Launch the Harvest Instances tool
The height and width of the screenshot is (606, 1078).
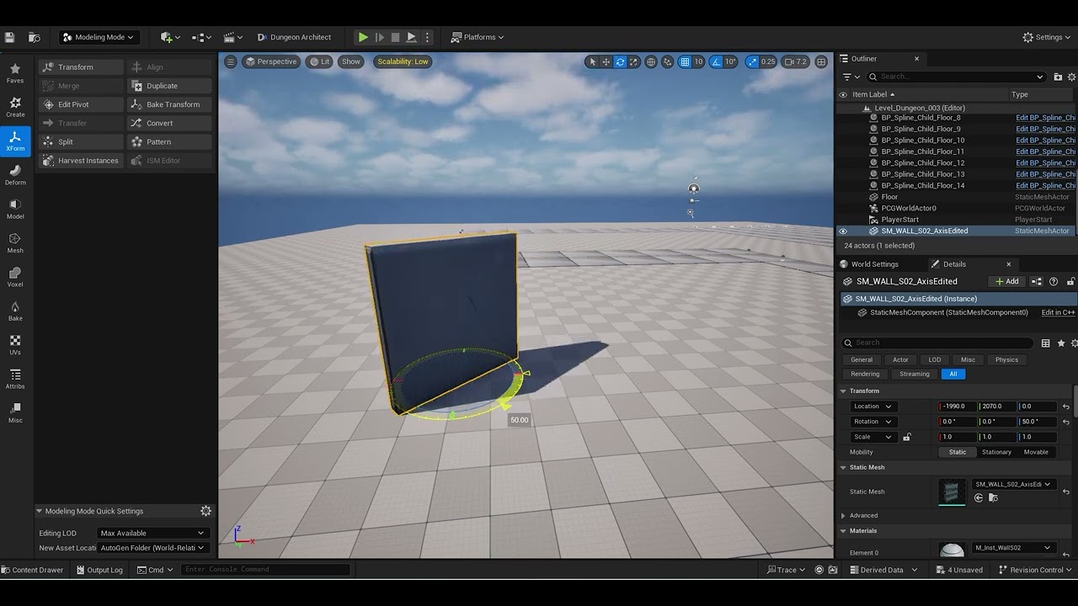pyautogui.click(x=81, y=161)
